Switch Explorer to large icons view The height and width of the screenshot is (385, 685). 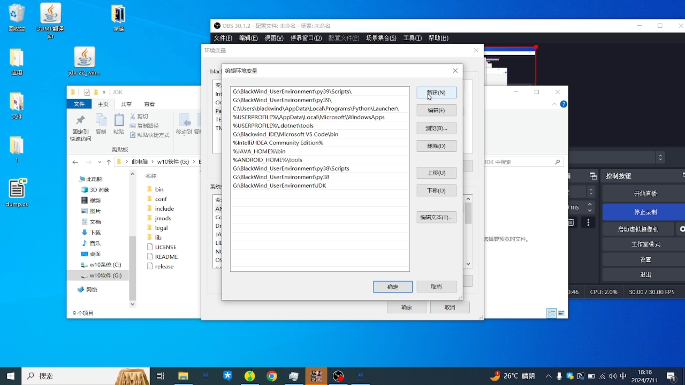[x=562, y=313]
